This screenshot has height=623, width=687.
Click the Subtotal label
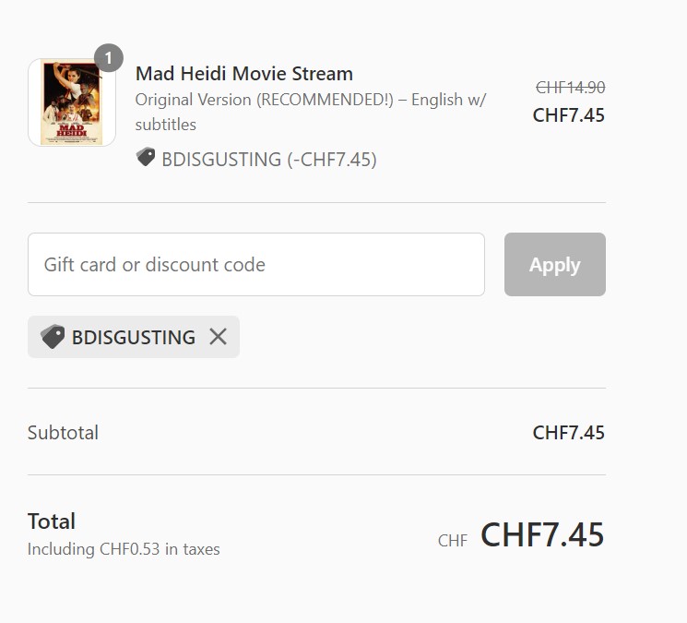click(63, 433)
